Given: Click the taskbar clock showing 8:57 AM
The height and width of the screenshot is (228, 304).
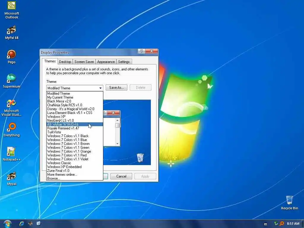Looking at the screenshot, I should point(293,224).
